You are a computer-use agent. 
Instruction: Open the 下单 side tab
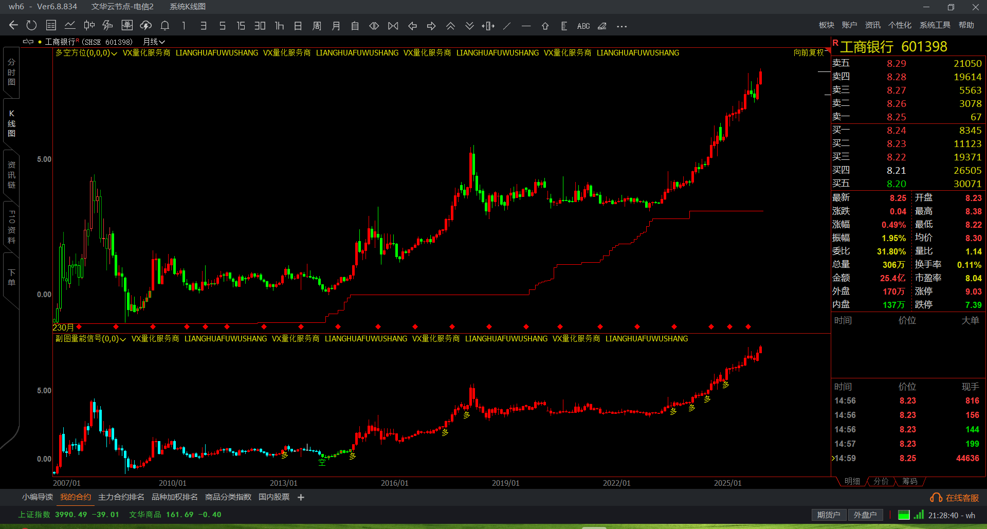[x=11, y=278]
